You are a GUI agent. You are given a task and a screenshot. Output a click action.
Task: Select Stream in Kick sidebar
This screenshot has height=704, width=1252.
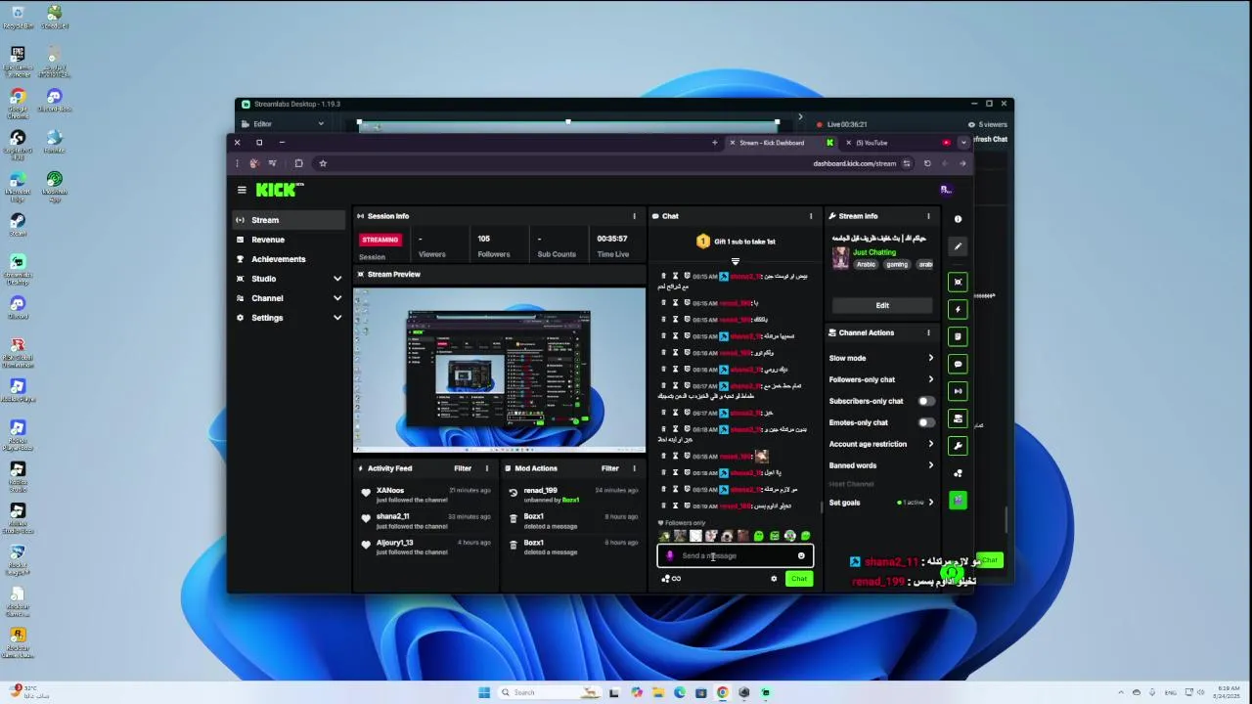point(289,220)
